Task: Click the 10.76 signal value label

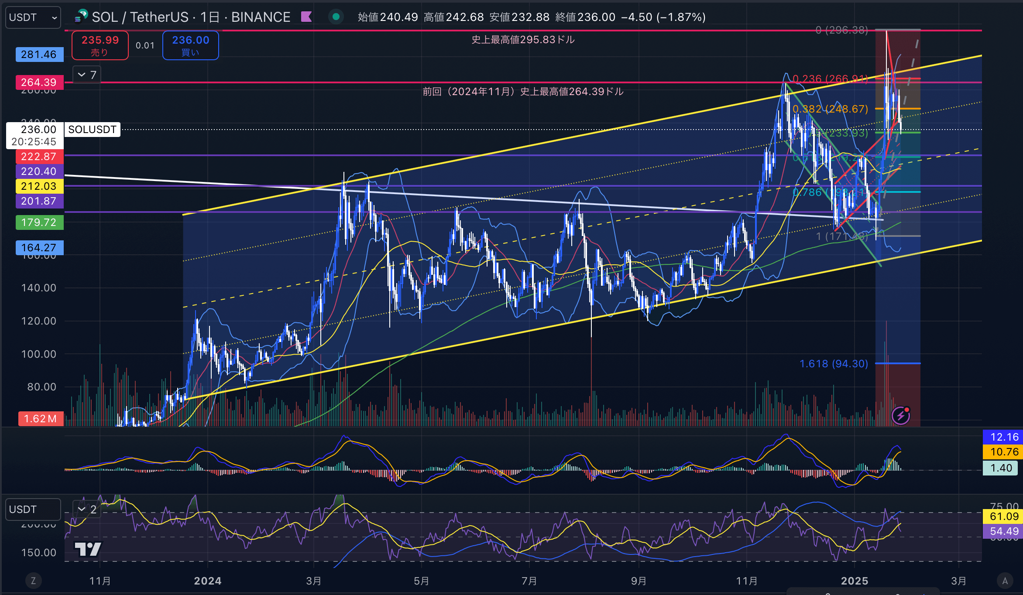Action: (1004, 452)
